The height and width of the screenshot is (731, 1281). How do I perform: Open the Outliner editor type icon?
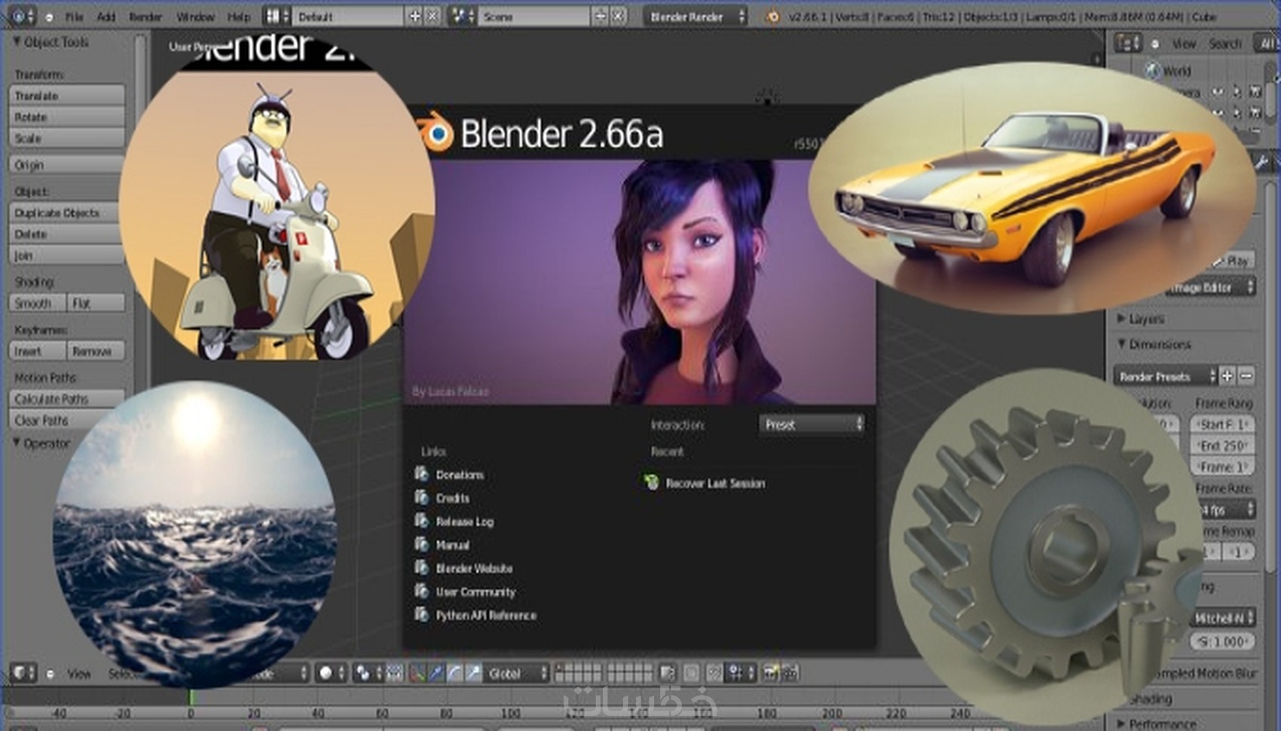tap(1128, 44)
